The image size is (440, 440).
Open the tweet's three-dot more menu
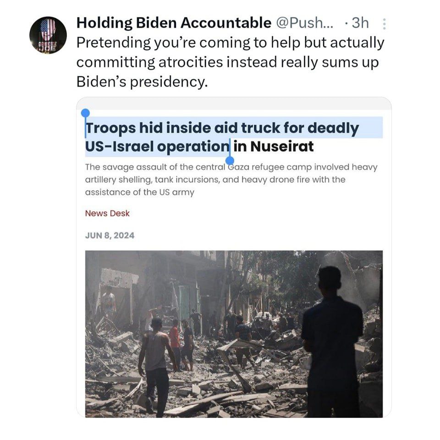(384, 23)
